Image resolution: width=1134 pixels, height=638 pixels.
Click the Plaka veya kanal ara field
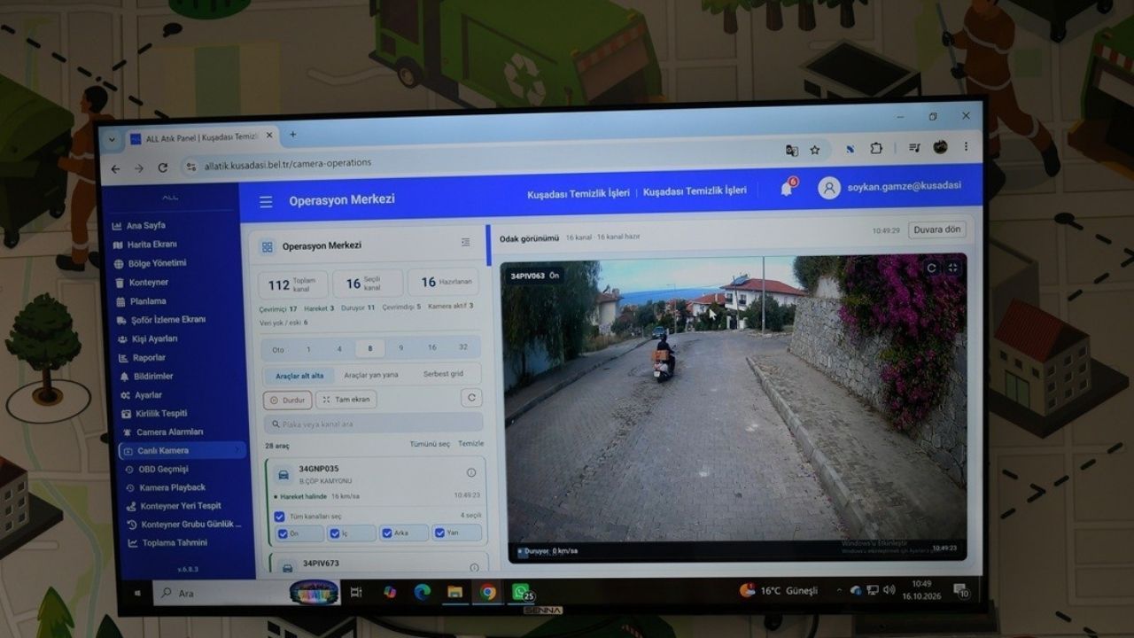[x=374, y=424]
